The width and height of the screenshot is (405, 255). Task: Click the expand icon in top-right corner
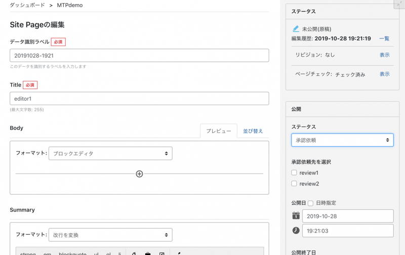[399, 5]
